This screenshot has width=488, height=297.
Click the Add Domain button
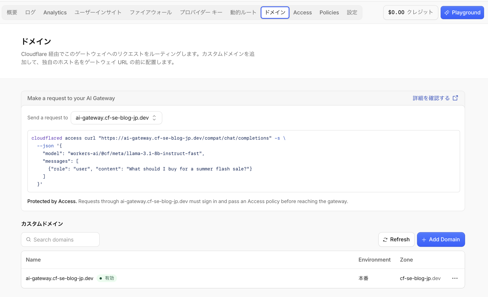[441, 239]
